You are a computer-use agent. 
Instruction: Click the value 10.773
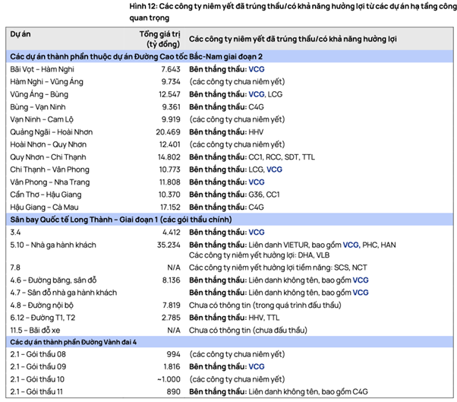pos(169,169)
